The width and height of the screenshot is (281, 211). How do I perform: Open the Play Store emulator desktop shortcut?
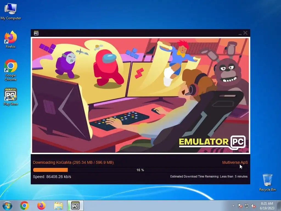pos(11,97)
